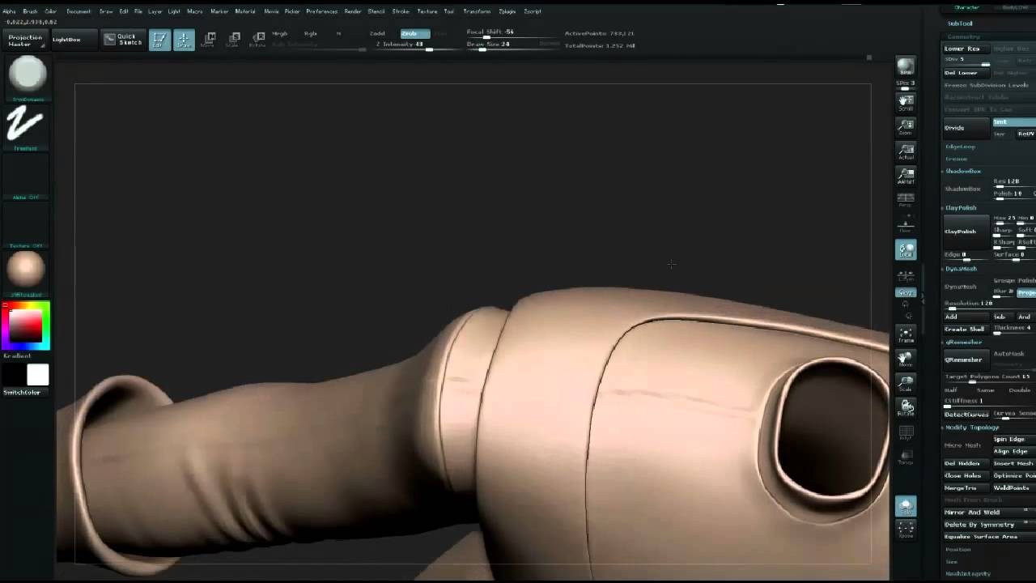Open the Transform menu
1036x583 pixels.
tap(477, 11)
